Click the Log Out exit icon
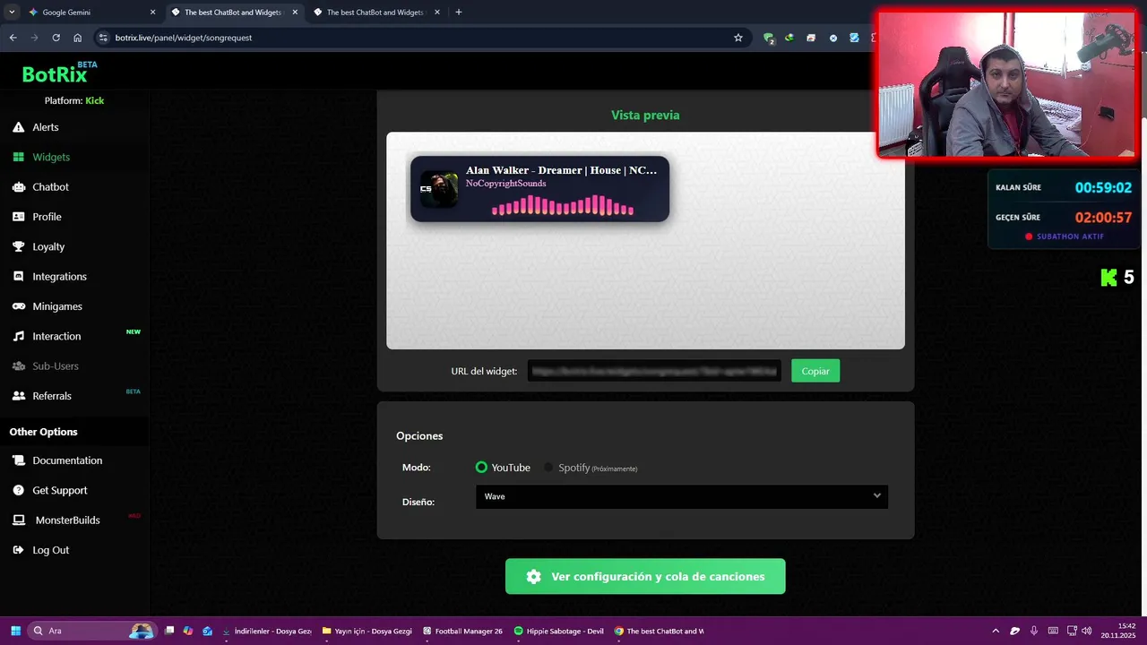Image resolution: width=1147 pixels, height=645 pixels. 18,550
